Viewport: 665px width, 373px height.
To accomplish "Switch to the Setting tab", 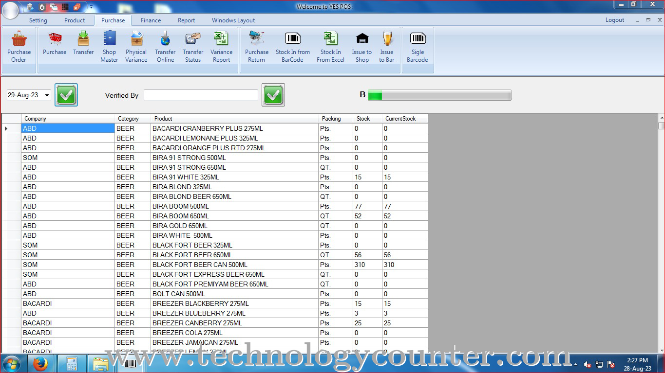I will 38,20.
